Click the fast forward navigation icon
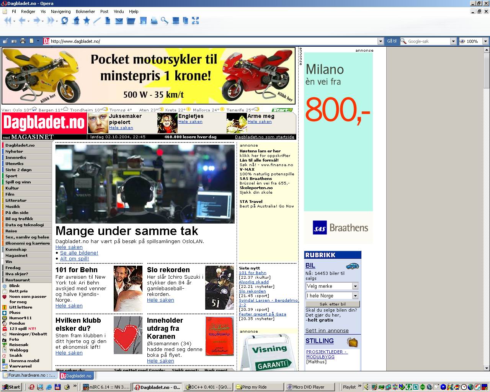490x392 pixels. tap(51, 21)
